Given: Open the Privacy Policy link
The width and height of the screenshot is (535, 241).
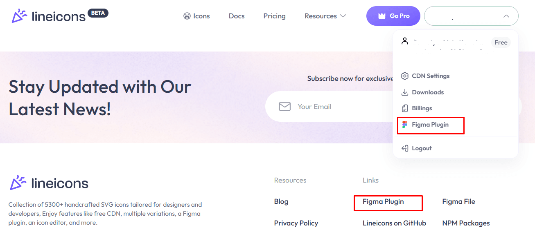Looking at the screenshot, I should pyautogui.click(x=296, y=223).
